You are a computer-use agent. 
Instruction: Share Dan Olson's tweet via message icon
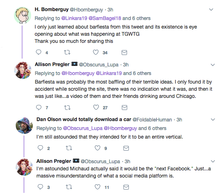point(126,148)
